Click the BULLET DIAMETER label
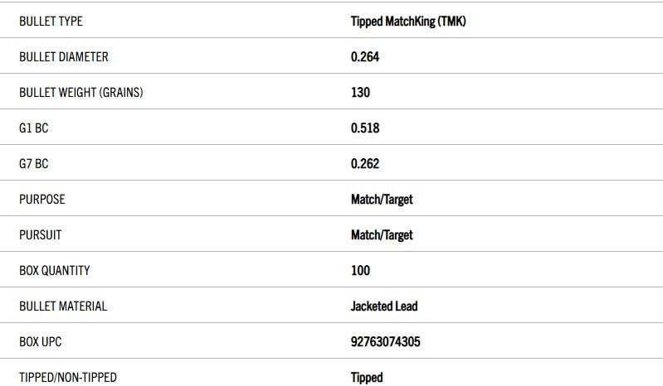Image resolution: width=663 pixels, height=386 pixels. point(64,57)
